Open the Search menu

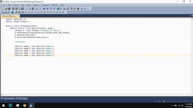pos(16,5)
